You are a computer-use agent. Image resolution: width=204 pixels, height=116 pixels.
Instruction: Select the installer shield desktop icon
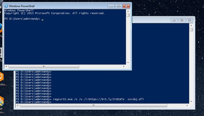(x=1, y=101)
